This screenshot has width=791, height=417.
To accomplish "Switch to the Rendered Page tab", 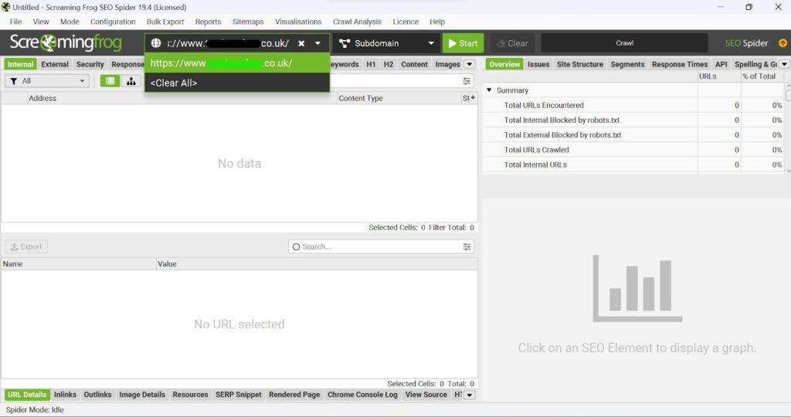I will (x=294, y=395).
